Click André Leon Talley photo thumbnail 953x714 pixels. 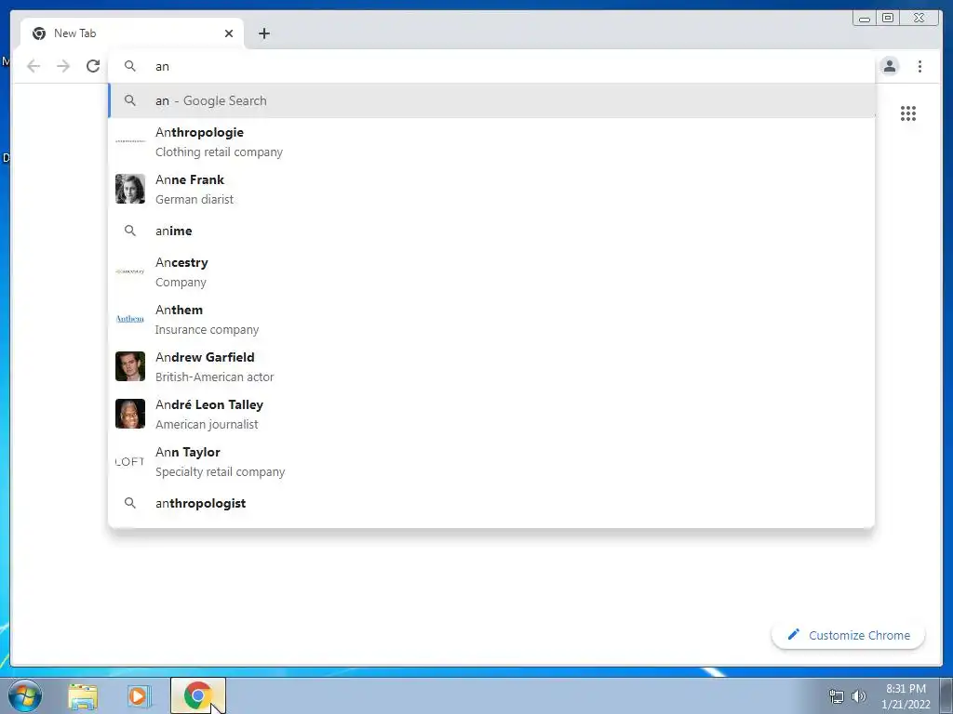point(130,414)
